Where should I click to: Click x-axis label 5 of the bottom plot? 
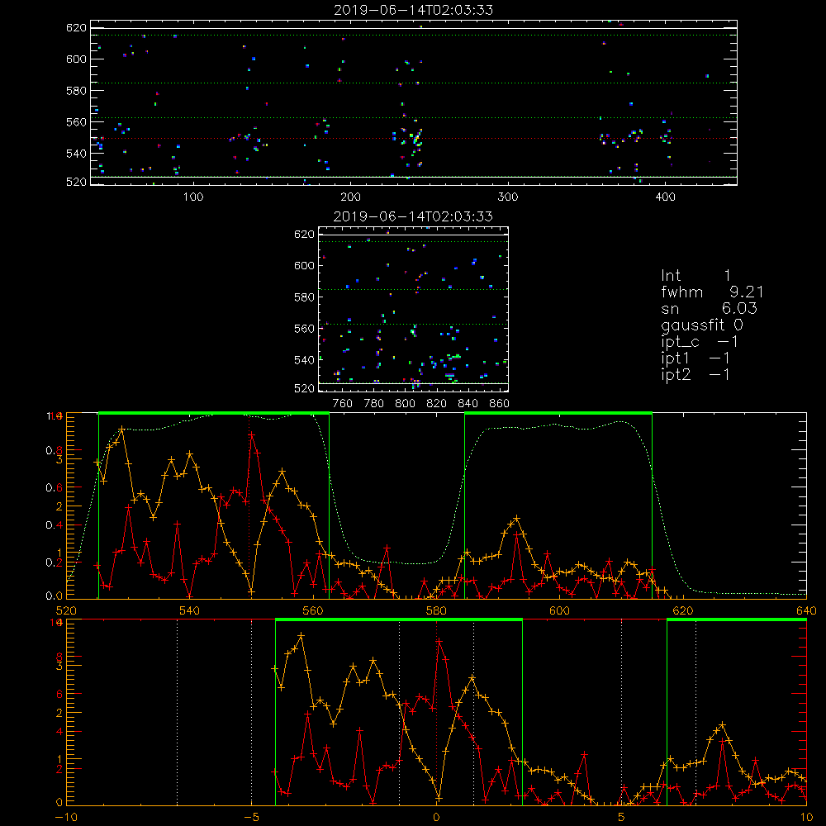622,818
